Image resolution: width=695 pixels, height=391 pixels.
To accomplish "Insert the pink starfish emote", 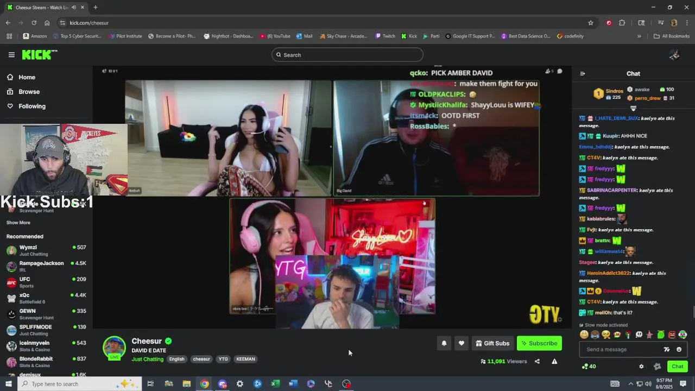I will tap(650, 335).
